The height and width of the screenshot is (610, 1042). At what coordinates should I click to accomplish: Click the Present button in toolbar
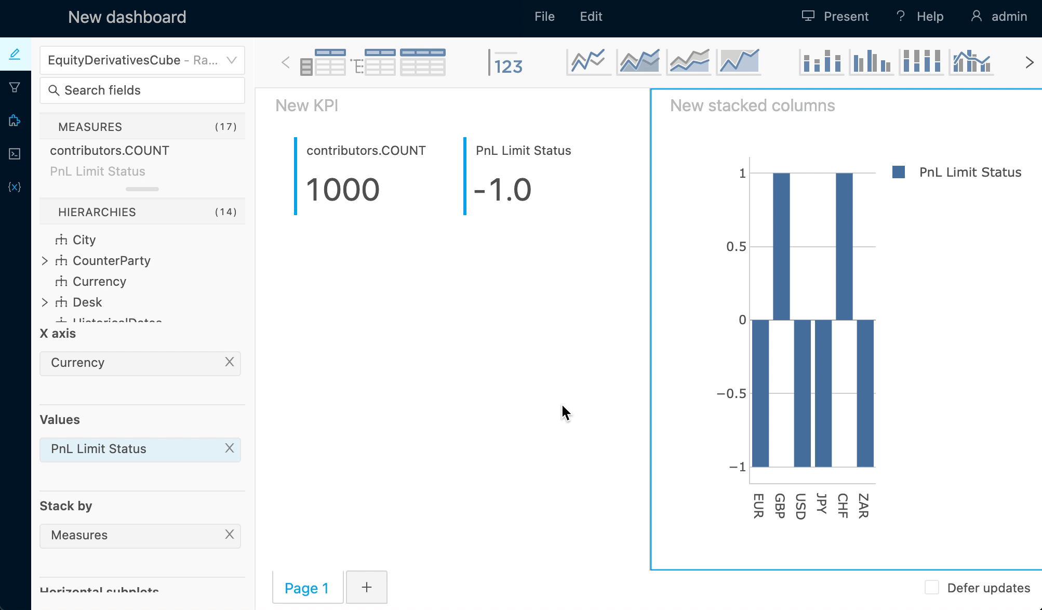pos(835,16)
